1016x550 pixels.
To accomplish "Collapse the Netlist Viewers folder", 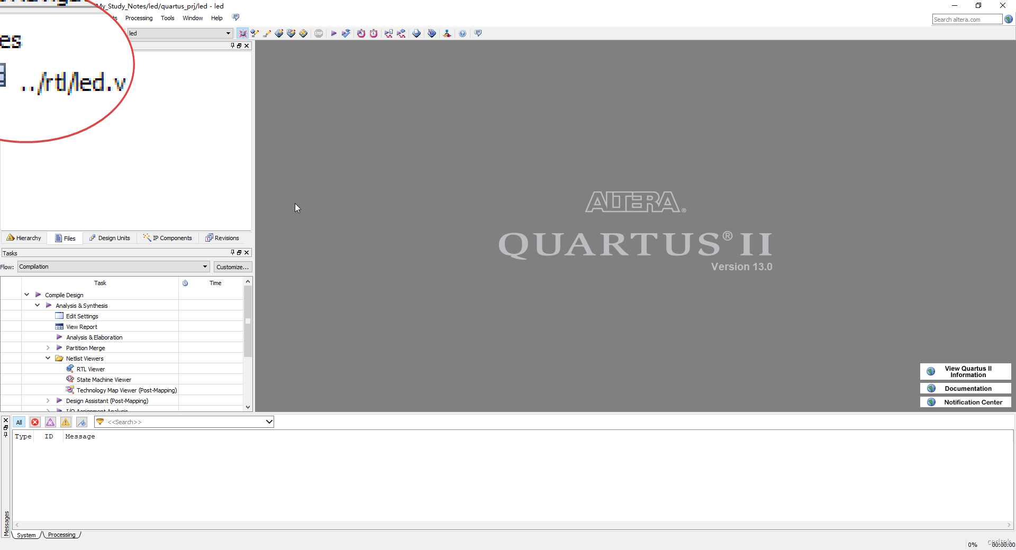I will pyautogui.click(x=48, y=358).
